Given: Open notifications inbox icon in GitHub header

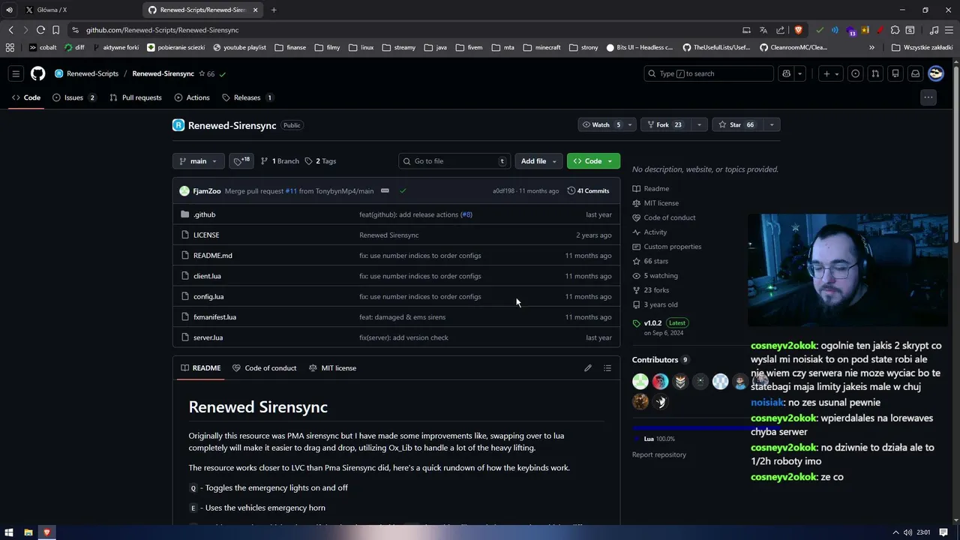Looking at the screenshot, I should [x=915, y=73].
